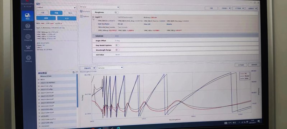The width and height of the screenshot is (287, 129).
Task: Enable the Dep Model Options switch
Action: pyautogui.click(x=117, y=45)
